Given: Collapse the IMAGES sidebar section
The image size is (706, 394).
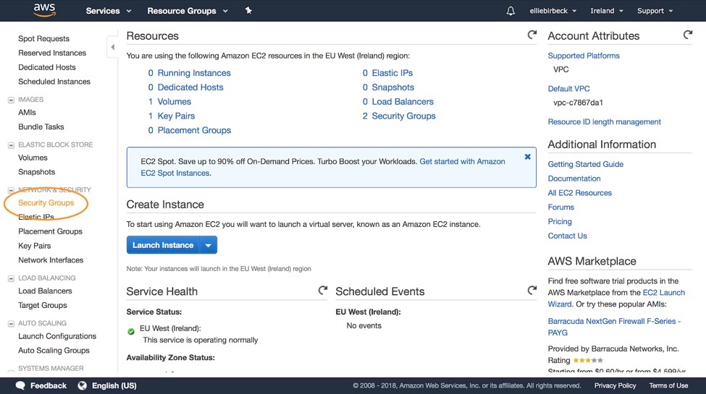Looking at the screenshot, I should point(12,100).
